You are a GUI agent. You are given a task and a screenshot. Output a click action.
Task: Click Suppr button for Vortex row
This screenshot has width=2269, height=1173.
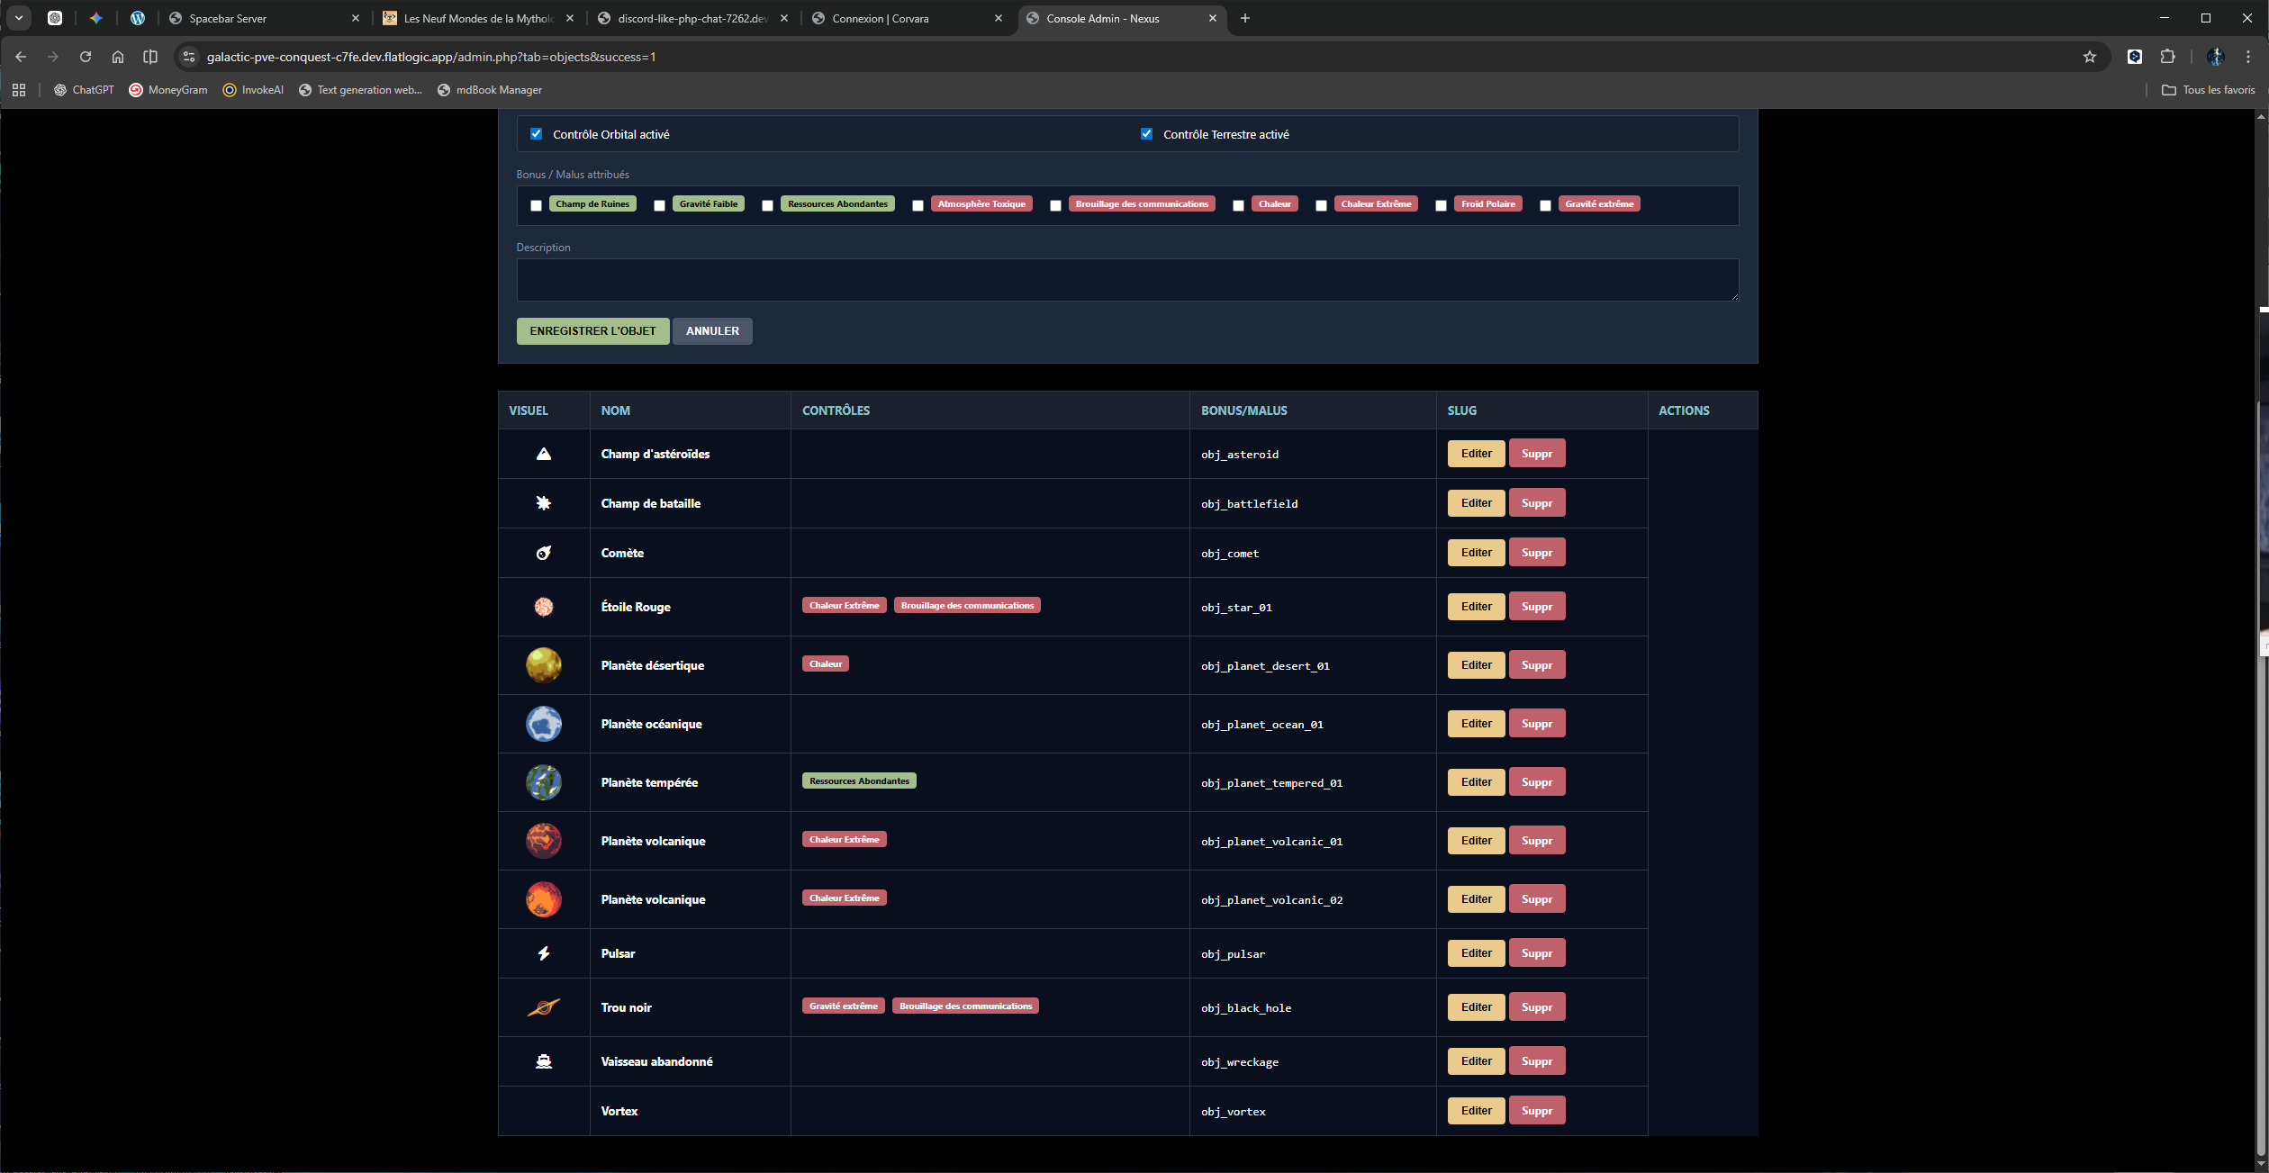click(x=1536, y=1110)
